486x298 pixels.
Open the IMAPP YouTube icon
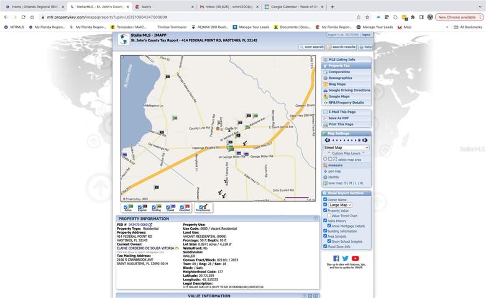(x=355, y=258)
